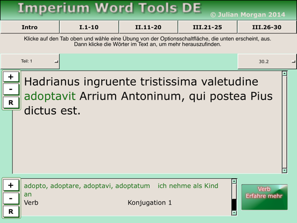Increase Latin text size with plus button

pos(11,77)
